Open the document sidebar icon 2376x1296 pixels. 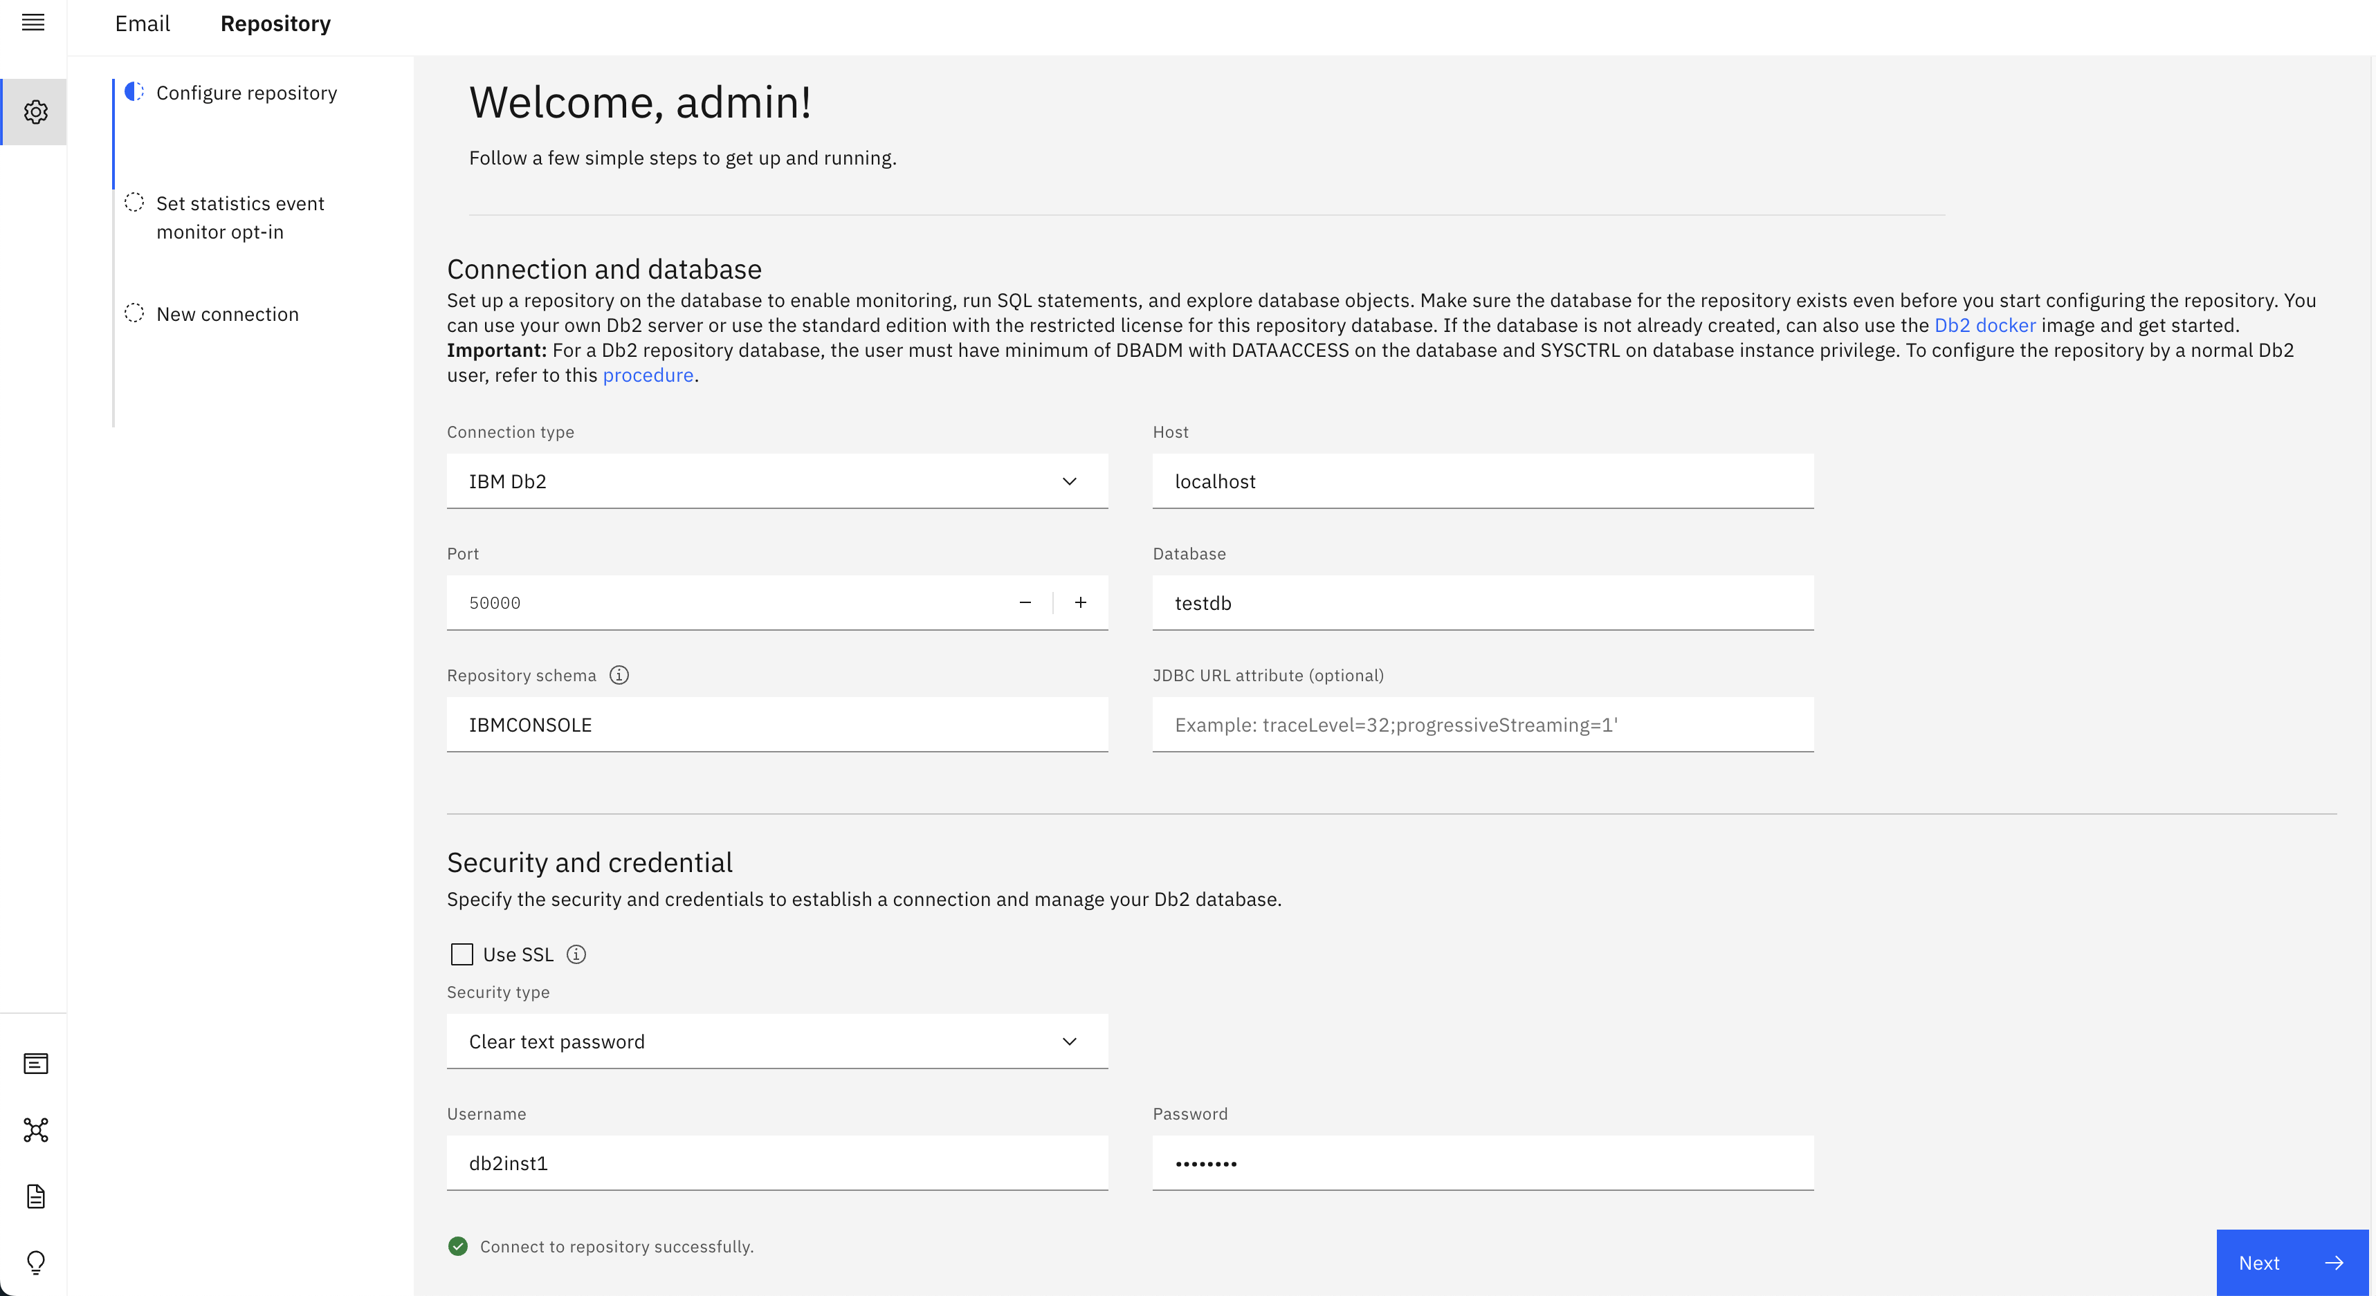point(35,1196)
